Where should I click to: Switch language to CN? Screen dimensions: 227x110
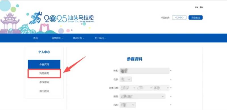196,7
